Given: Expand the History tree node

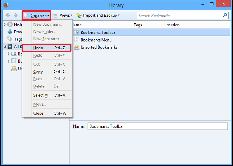Looking at the screenshot, I should click(5, 24).
